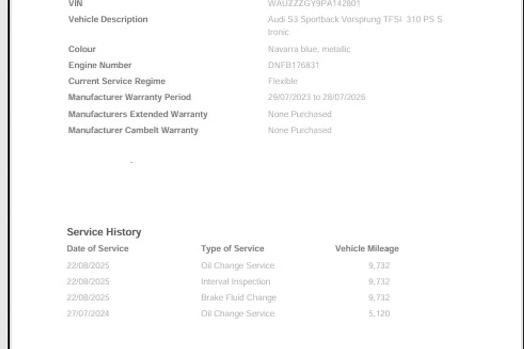Select the "Navarra blue, metallic" colour value

tap(309, 49)
